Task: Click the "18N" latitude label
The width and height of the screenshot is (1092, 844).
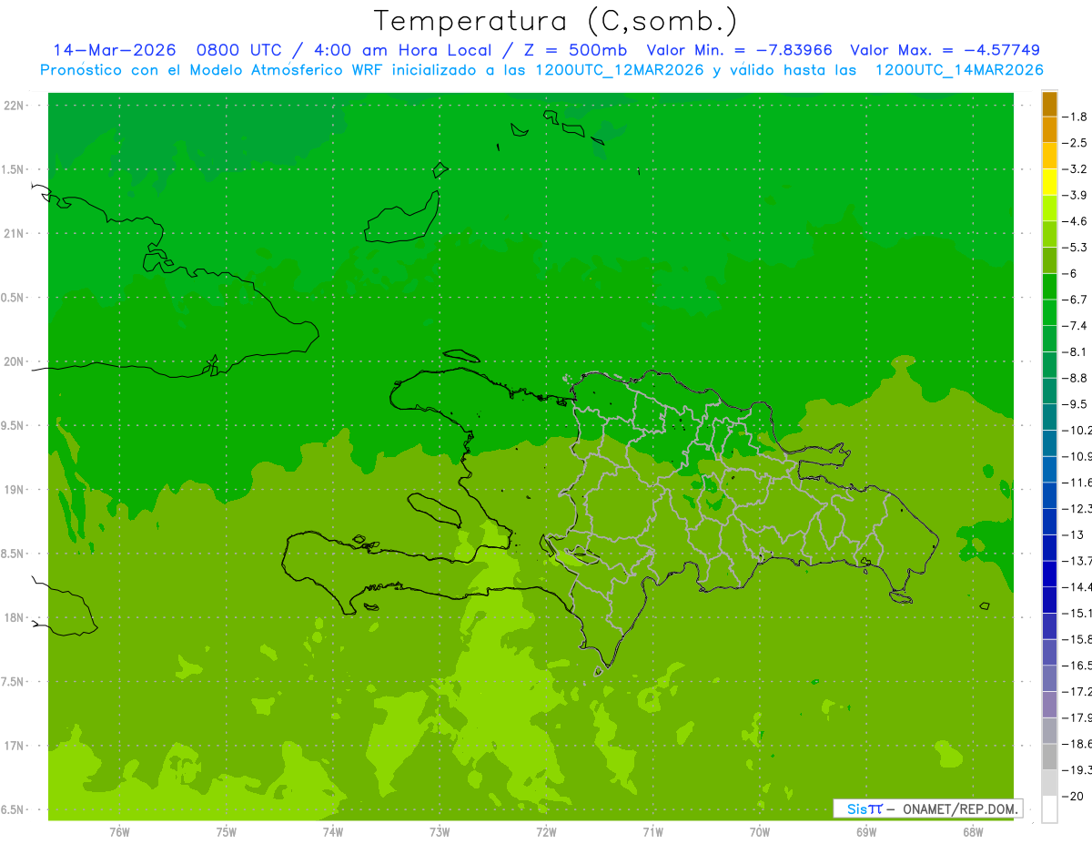Action: [x=14, y=618]
